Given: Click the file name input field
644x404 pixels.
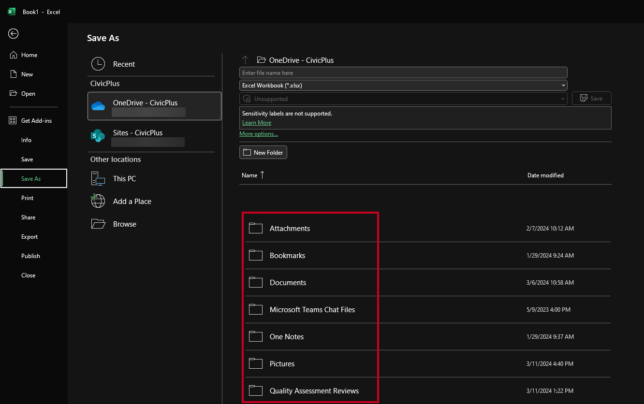Looking at the screenshot, I should click(x=403, y=72).
